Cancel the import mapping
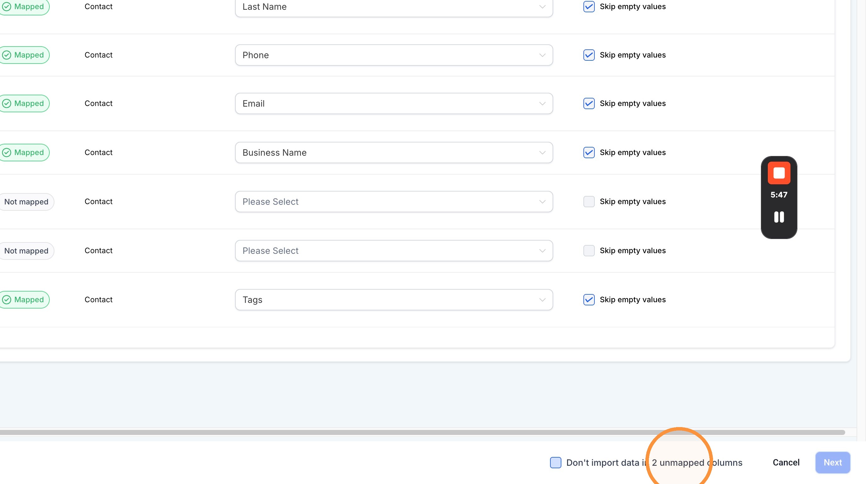866x484 pixels. tap(786, 463)
